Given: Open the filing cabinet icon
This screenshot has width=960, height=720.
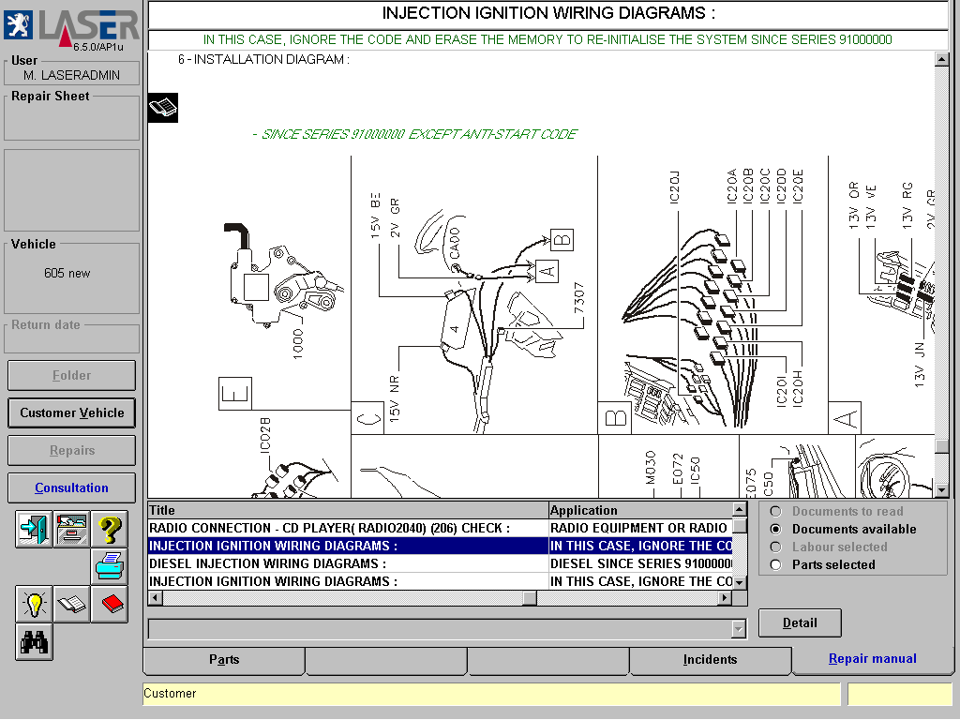Looking at the screenshot, I should pyautogui.click(x=71, y=529).
